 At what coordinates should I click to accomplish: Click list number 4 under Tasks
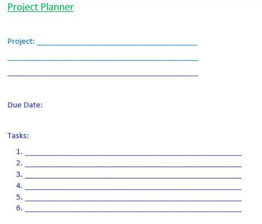(19, 186)
